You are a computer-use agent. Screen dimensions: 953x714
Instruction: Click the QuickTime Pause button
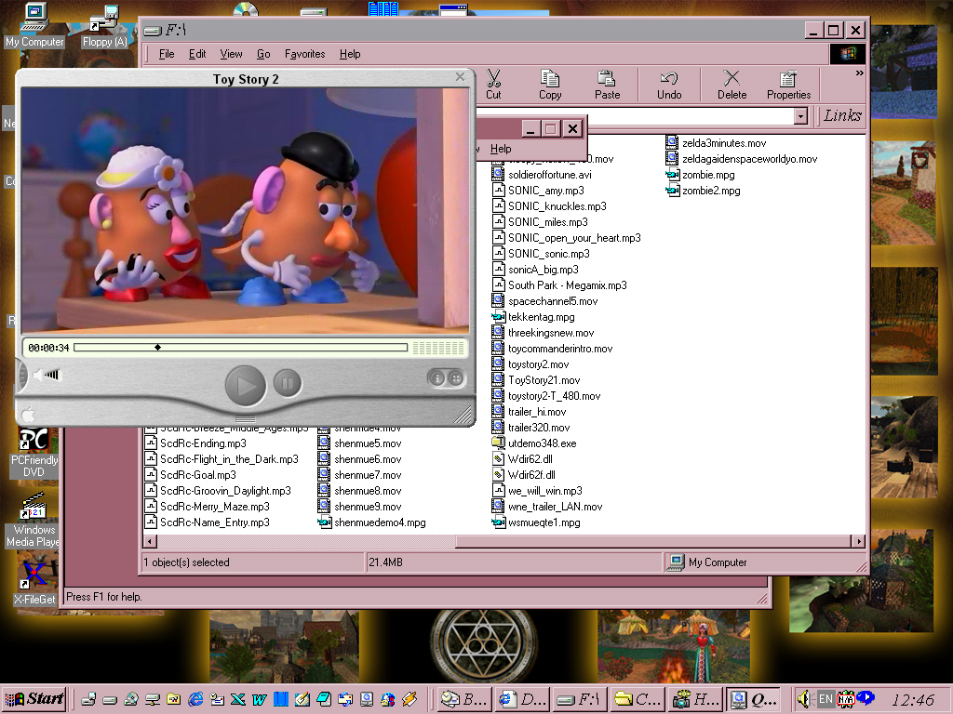click(288, 383)
